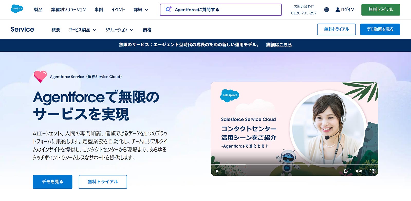Open the 業種別ソリューション menu
411x201 pixels.
coord(68,10)
